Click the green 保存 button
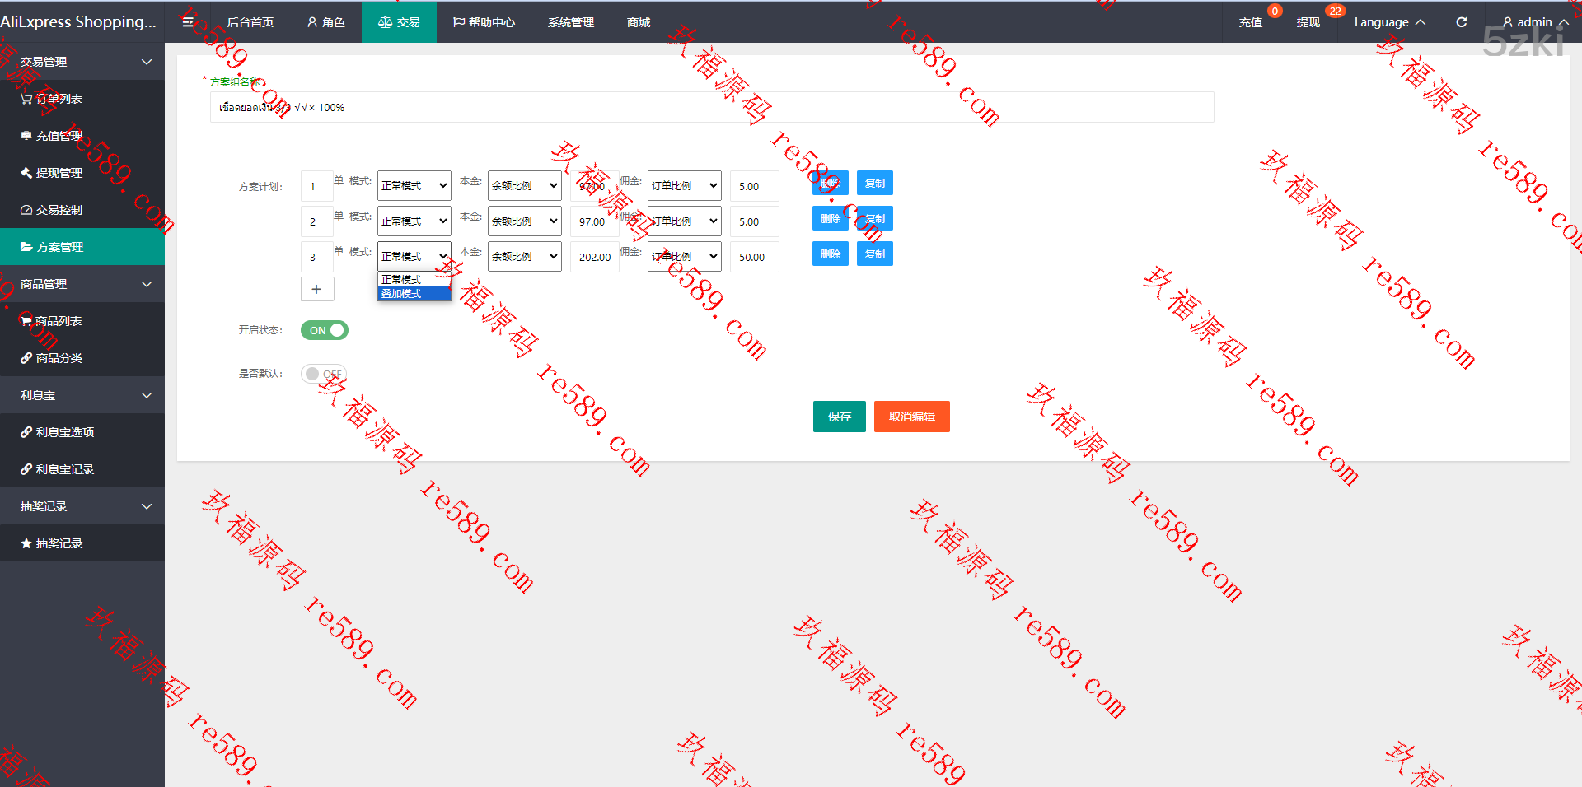This screenshot has height=787, width=1582. [x=839, y=417]
